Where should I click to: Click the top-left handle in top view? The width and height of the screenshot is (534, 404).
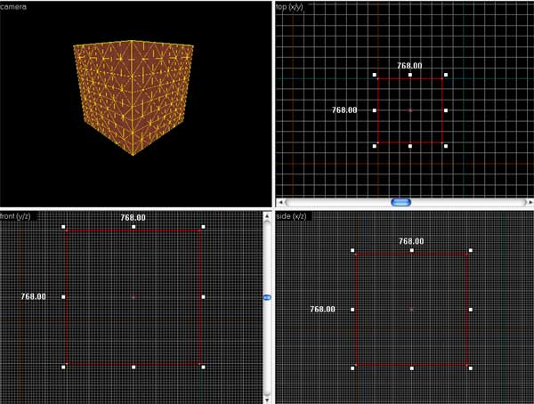coord(375,76)
